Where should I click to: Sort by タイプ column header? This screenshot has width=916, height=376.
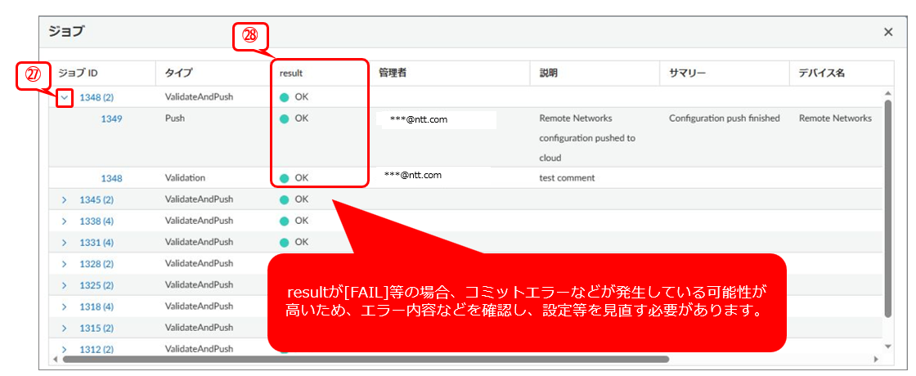click(x=178, y=73)
